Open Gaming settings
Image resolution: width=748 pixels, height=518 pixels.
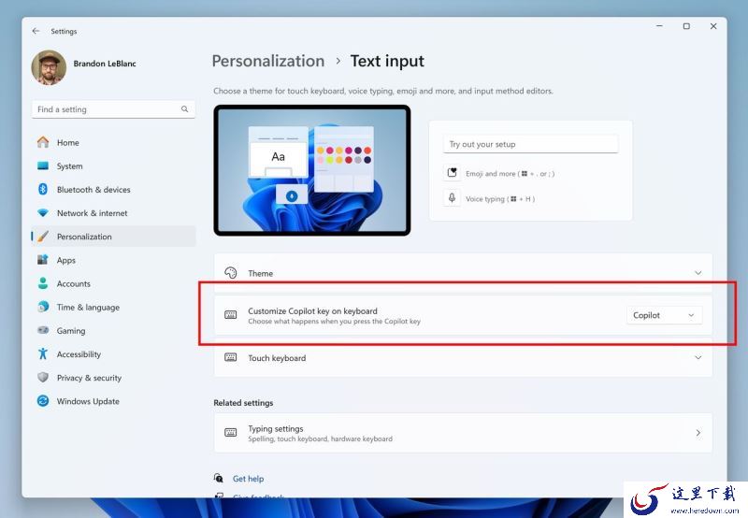(113, 330)
